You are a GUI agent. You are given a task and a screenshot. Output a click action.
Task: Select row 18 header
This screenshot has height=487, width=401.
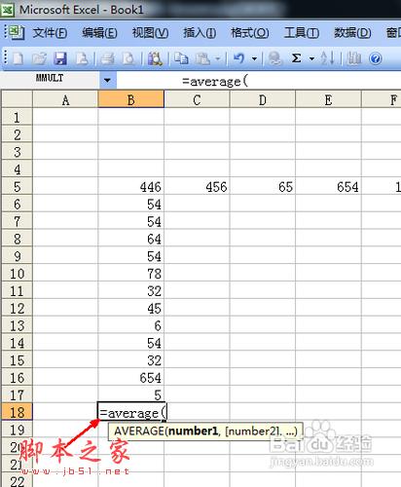point(17,412)
